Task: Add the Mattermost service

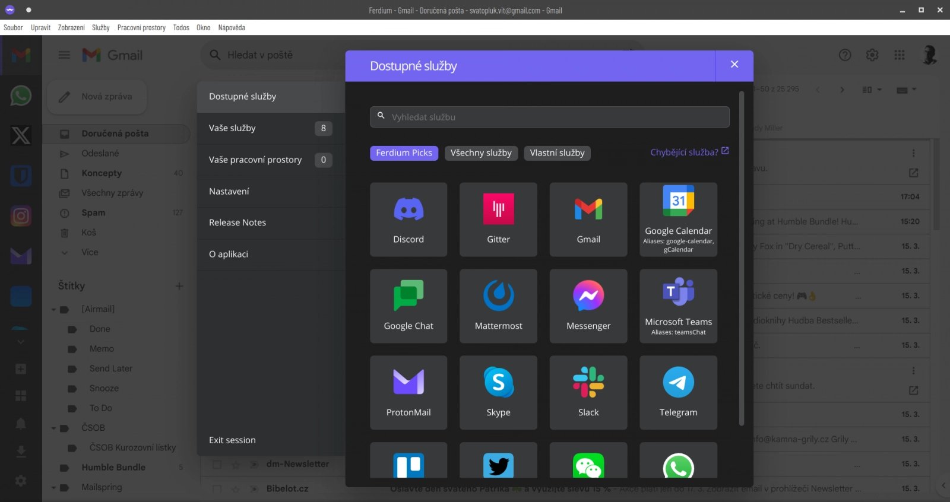Action: point(498,306)
